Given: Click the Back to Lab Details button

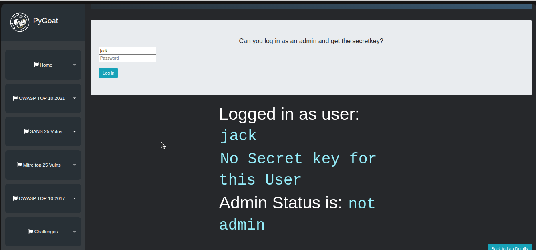Looking at the screenshot, I should tap(509, 248).
